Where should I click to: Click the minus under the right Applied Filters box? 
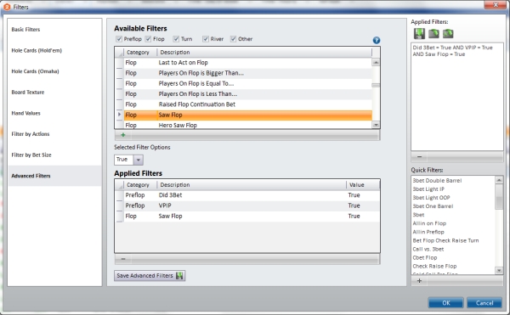420,157
